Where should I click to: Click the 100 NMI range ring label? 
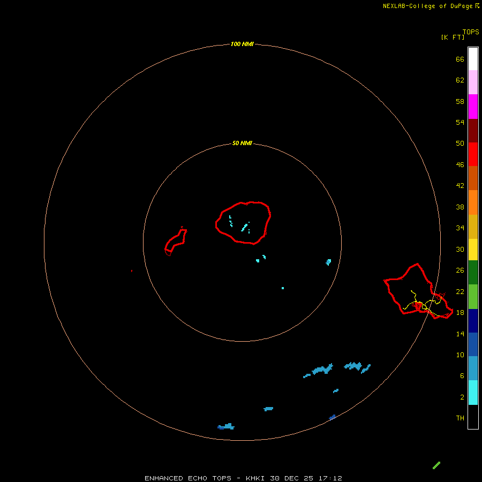(x=242, y=44)
